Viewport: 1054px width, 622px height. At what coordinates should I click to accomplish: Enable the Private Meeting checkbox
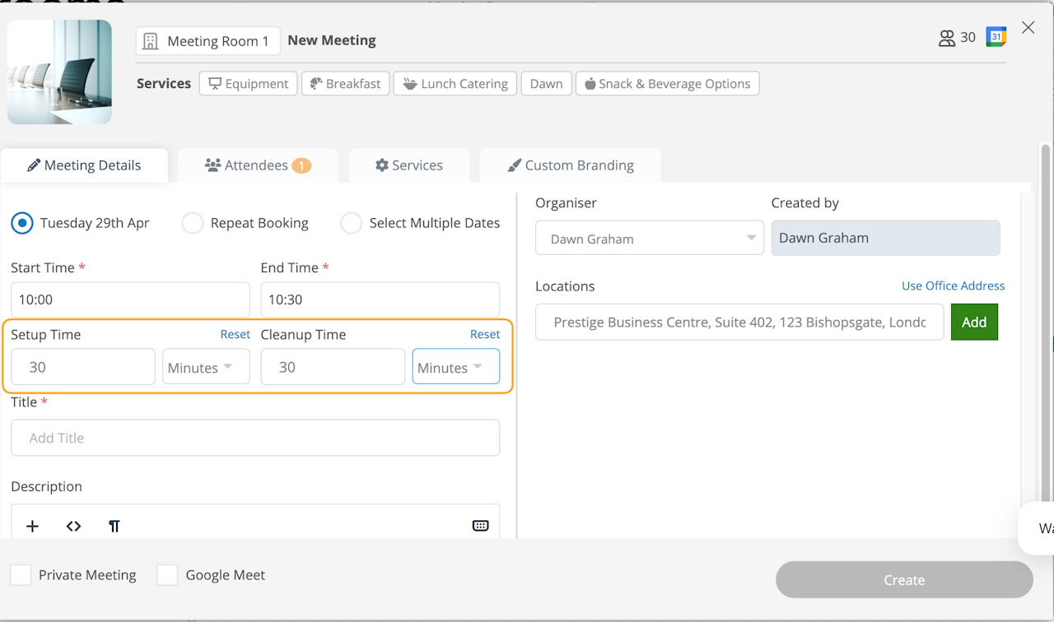coord(21,575)
